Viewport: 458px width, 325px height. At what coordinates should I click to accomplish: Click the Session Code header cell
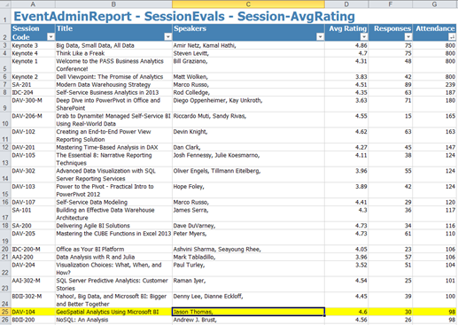click(33, 33)
